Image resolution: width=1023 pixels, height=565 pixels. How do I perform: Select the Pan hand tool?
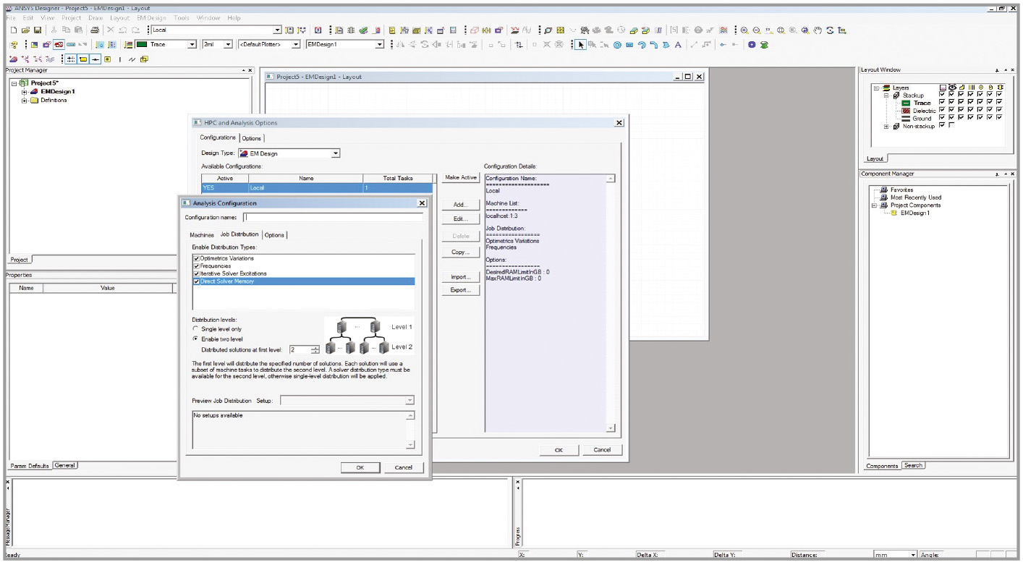[818, 30]
